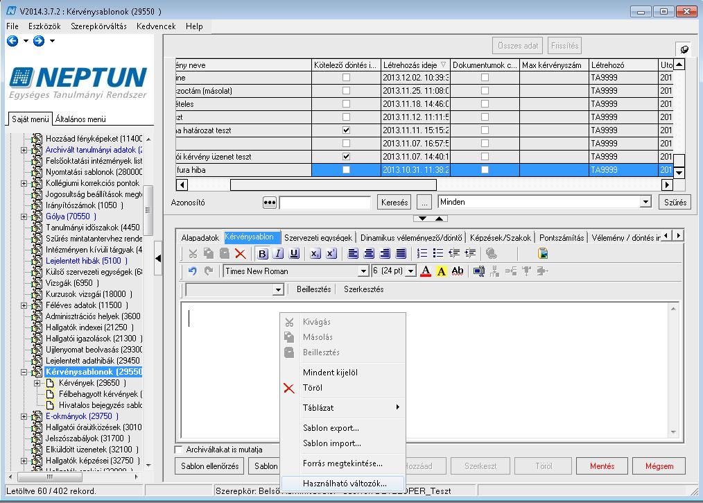Check Dokumentumok box in 'fura hiba' row
The width and height of the screenshot is (703, 503).
click(x=485, y=169)
